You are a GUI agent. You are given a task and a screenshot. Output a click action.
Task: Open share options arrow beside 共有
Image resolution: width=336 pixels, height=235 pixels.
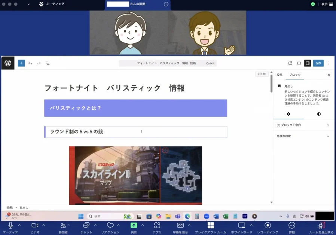[x=143, y=225]
